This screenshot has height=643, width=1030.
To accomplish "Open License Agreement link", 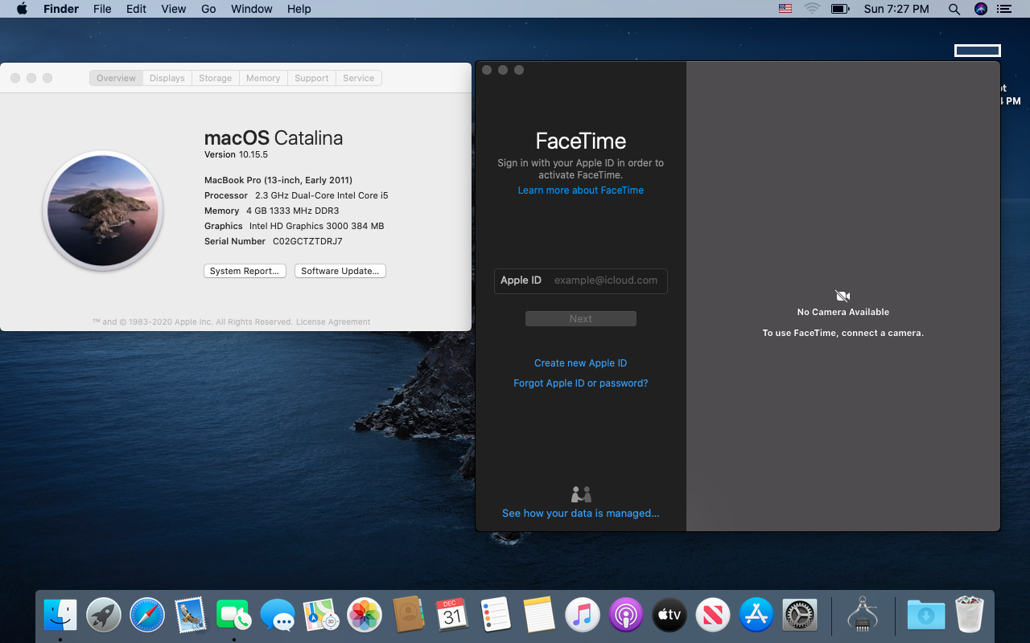I will click(333, 322).
